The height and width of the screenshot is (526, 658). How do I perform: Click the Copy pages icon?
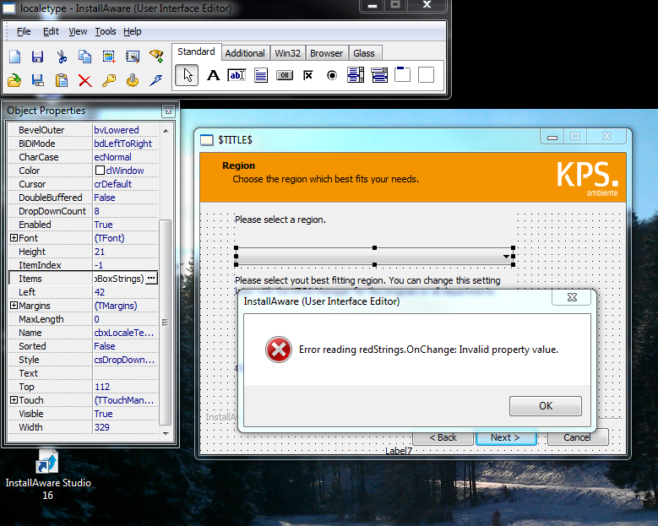click(85, 57)
